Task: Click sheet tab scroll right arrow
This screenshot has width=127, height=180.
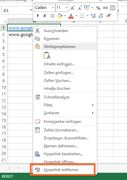Action: click(x=19, y=168)
